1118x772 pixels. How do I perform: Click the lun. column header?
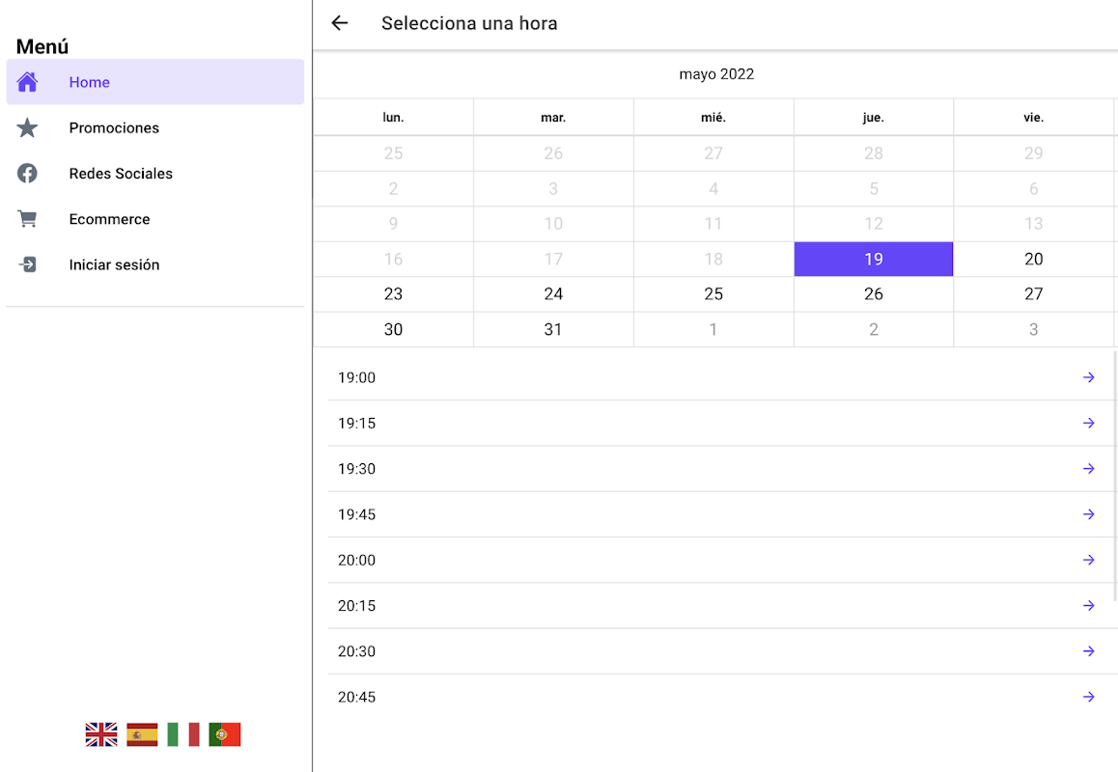point(394,118)
